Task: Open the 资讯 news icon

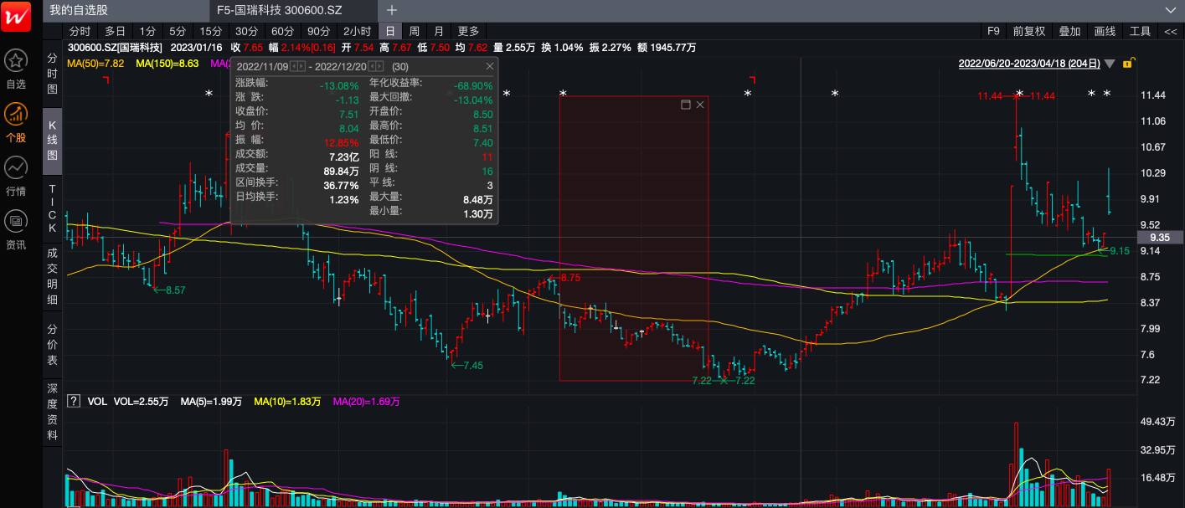Action: click(16, 221)
